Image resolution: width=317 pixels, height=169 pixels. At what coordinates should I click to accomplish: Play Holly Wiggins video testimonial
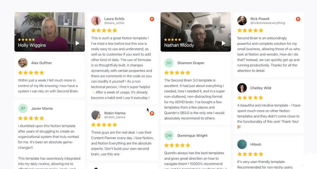[x=77, y=43]
